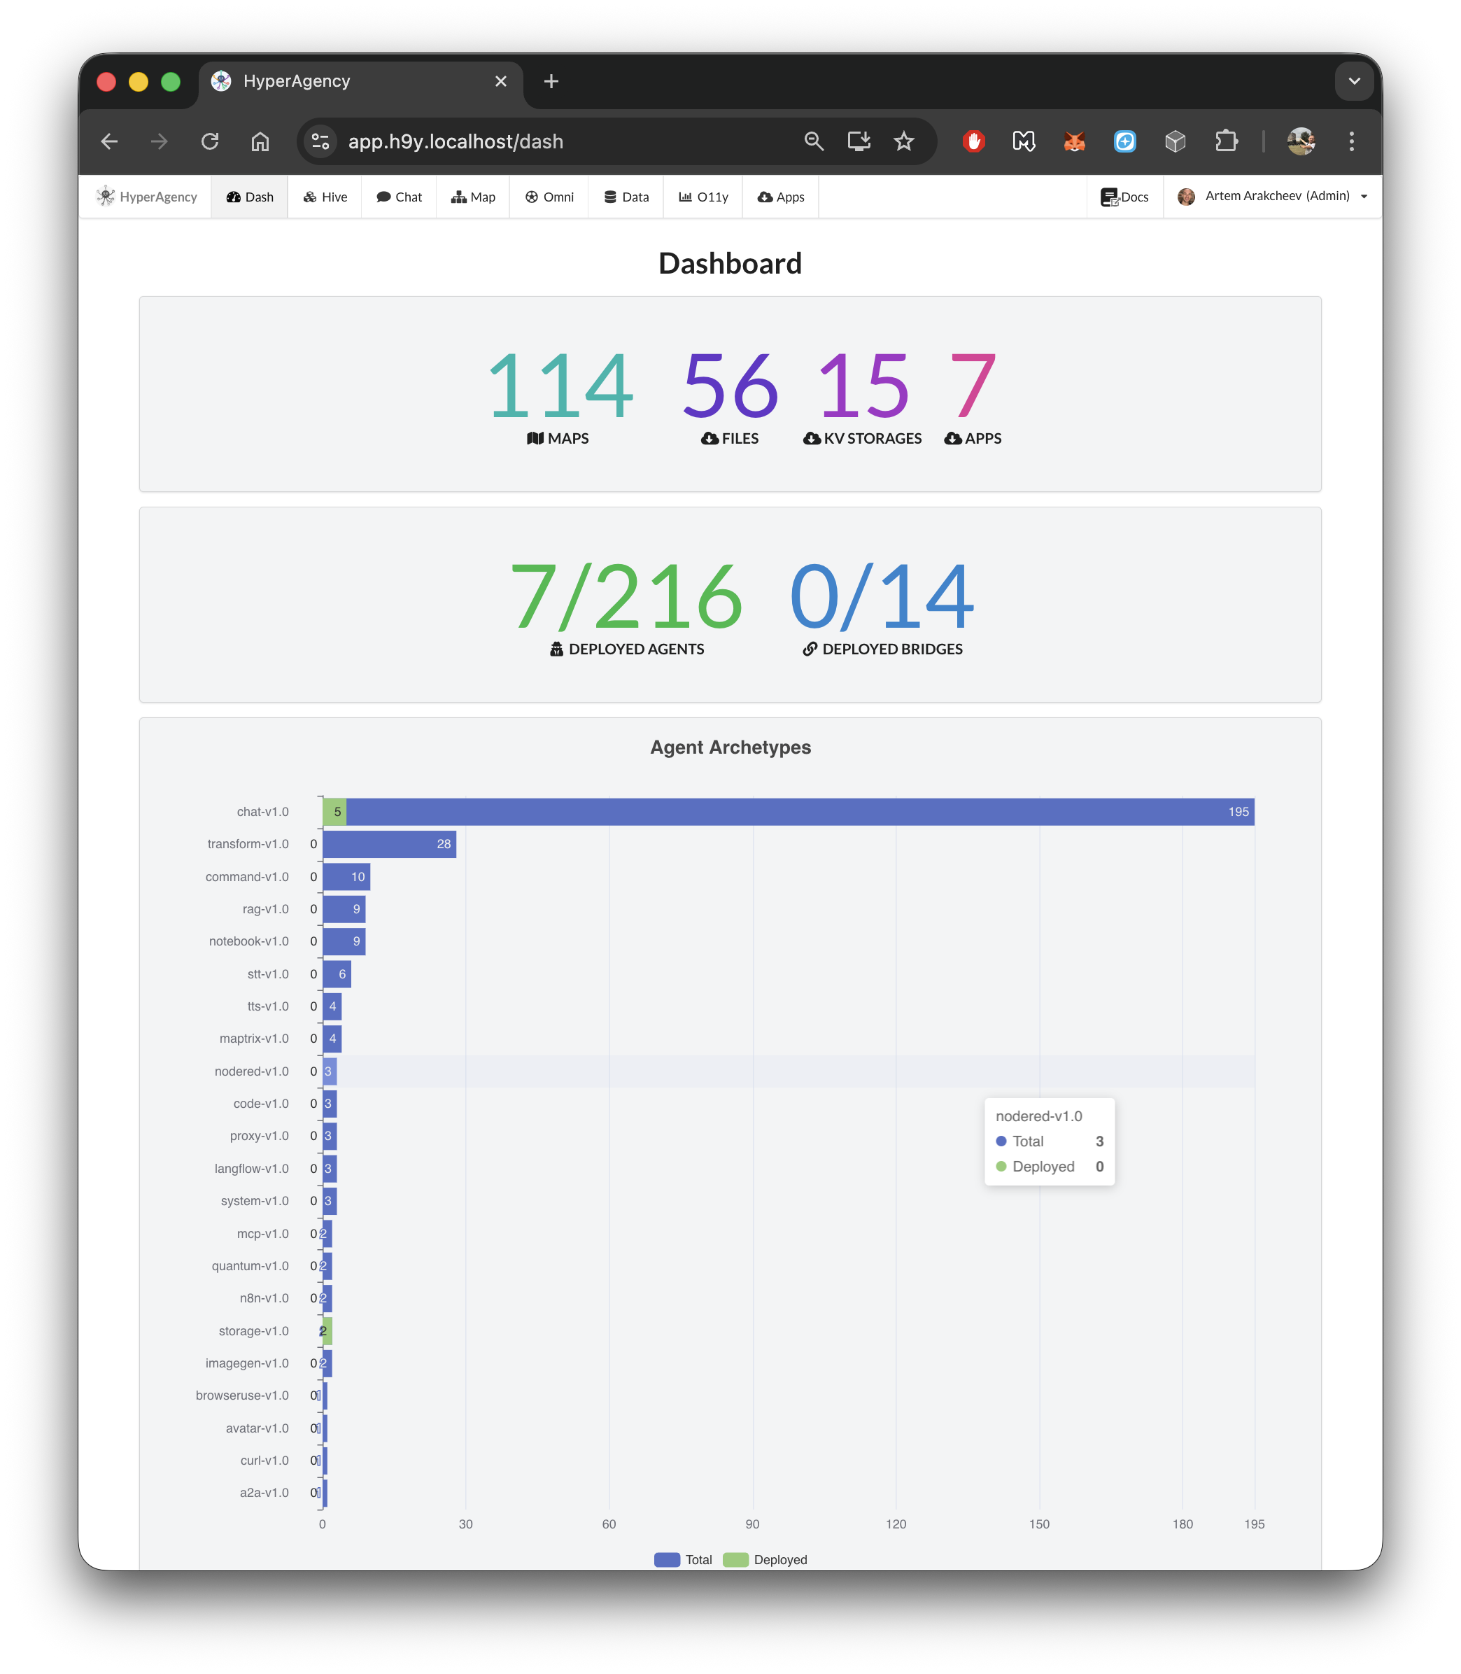The image size is (1461, 1674).
Task: Expand the Artem Arakcheev user menu
Action: (1273, 197)
